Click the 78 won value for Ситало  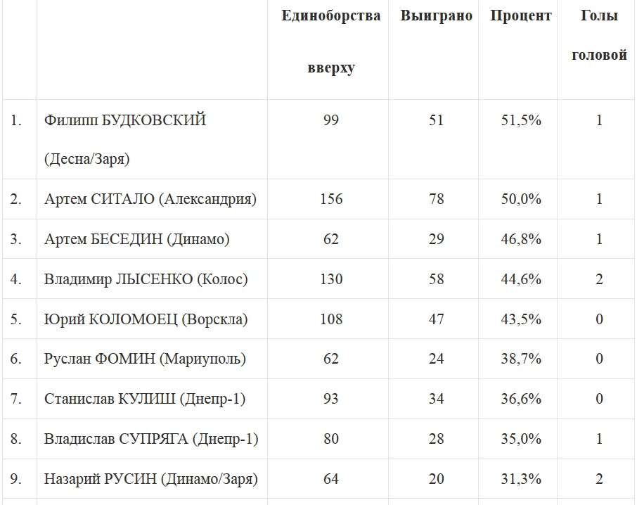[x=436, y=199]
